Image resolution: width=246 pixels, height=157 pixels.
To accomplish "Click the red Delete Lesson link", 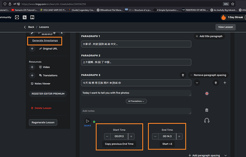I will pyautogui.click(x=41, y=108).
